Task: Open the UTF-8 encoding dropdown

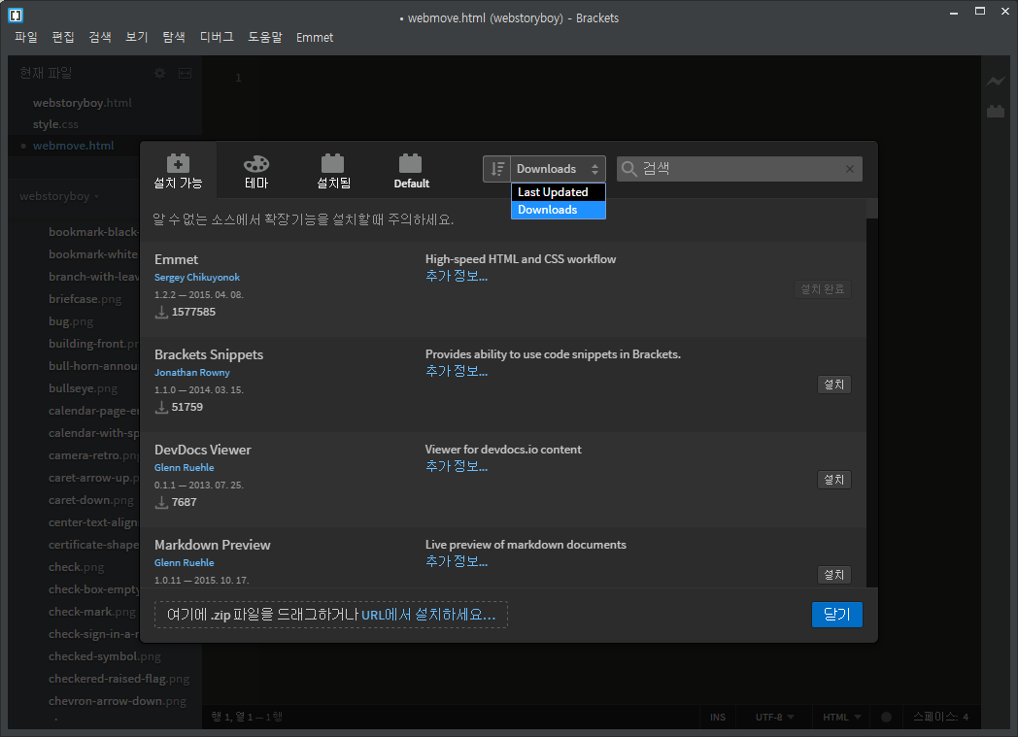Action: pos(774,717)
